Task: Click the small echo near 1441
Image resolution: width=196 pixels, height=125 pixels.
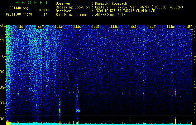Action: tap(19, 94)
